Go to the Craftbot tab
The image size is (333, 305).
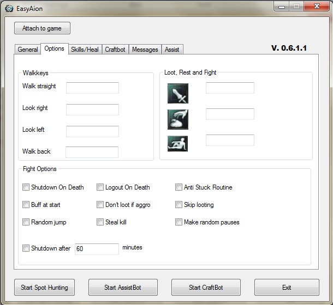click(x=115, y=50)
